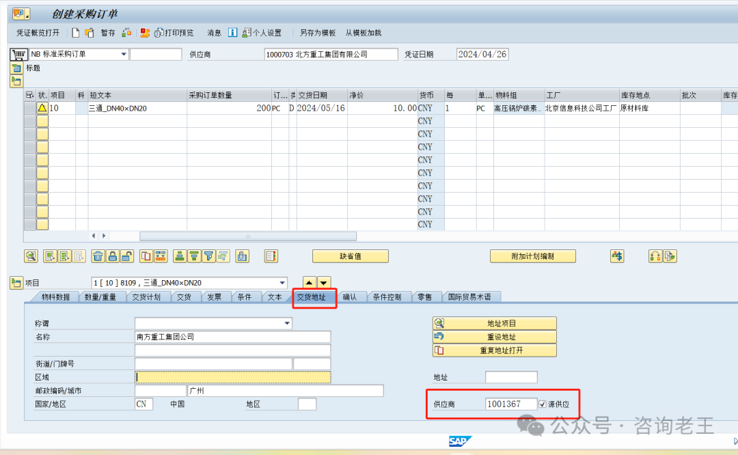The height and width of the screenshot is (455, 738).
Task: Click the 附加计划编制 button
Action: coord(533,256)
